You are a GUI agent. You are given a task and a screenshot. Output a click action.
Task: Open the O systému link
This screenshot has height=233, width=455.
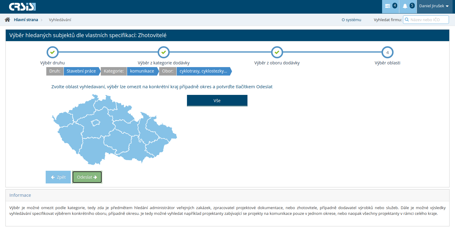(x=351, y=20)
